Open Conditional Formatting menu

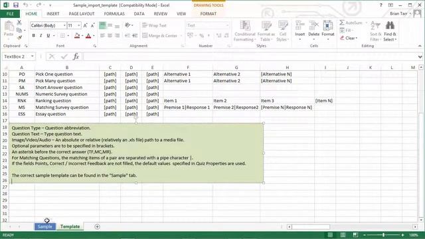point(245,31)
